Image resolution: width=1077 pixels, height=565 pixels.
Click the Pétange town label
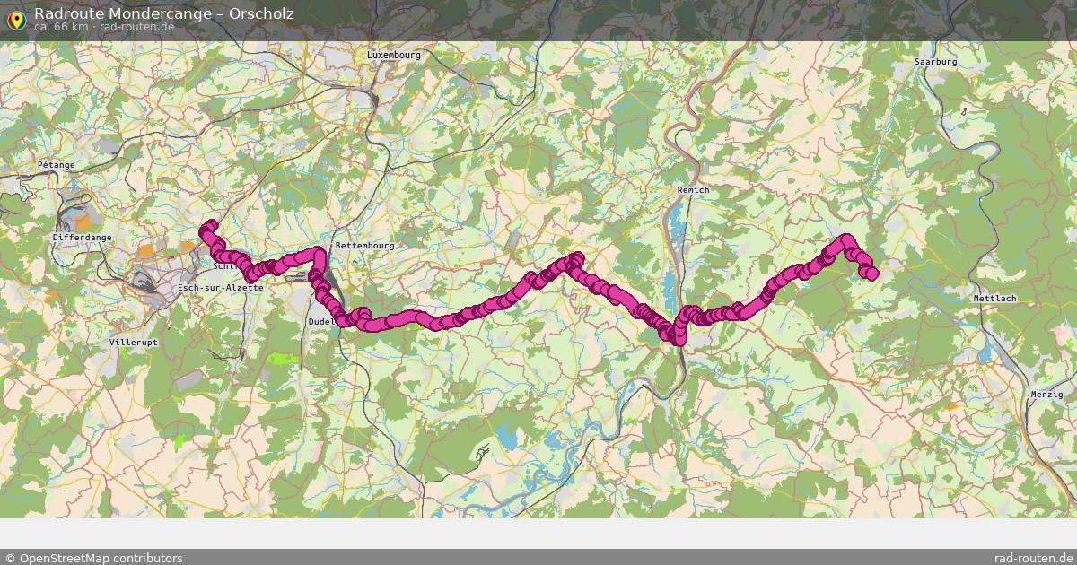[x=55, y=166]
